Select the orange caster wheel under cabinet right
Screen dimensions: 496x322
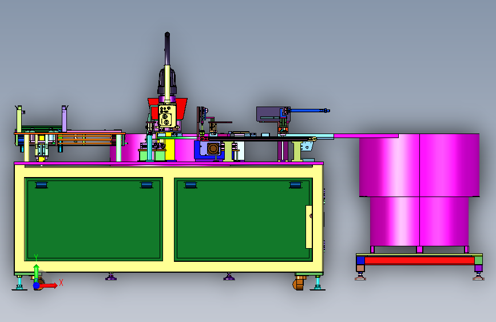(x=299, y=282)
